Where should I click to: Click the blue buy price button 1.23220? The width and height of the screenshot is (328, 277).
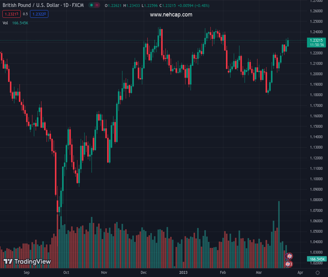(x=39, y=14)
